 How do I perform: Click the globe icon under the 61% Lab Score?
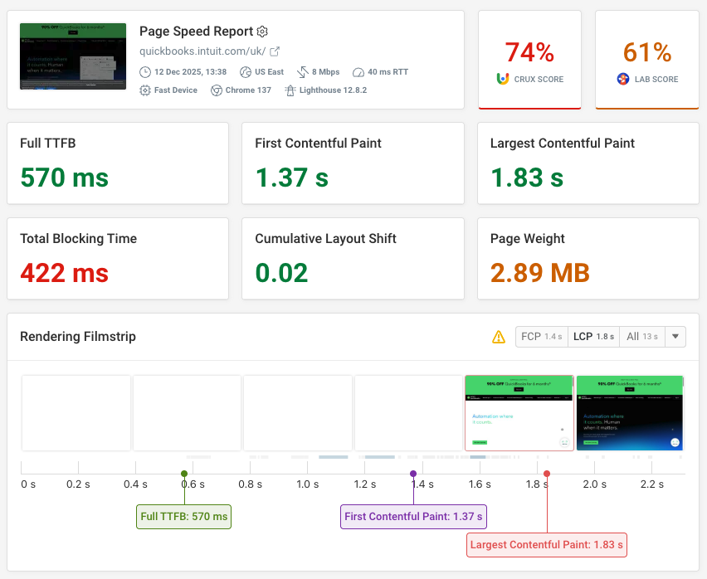[622, 79]
